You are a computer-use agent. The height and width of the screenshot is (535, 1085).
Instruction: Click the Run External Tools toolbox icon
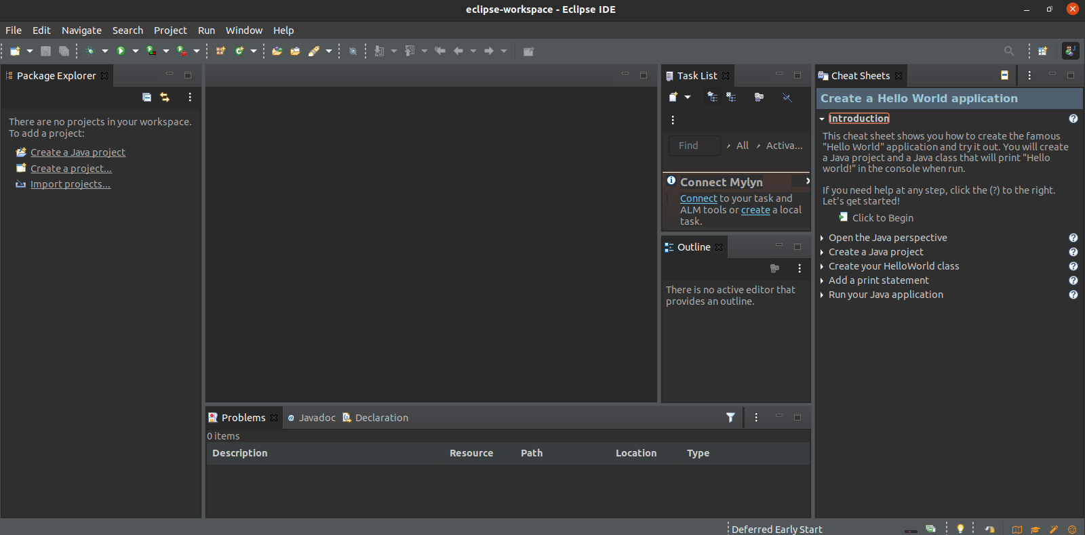[x=182, y=51]
